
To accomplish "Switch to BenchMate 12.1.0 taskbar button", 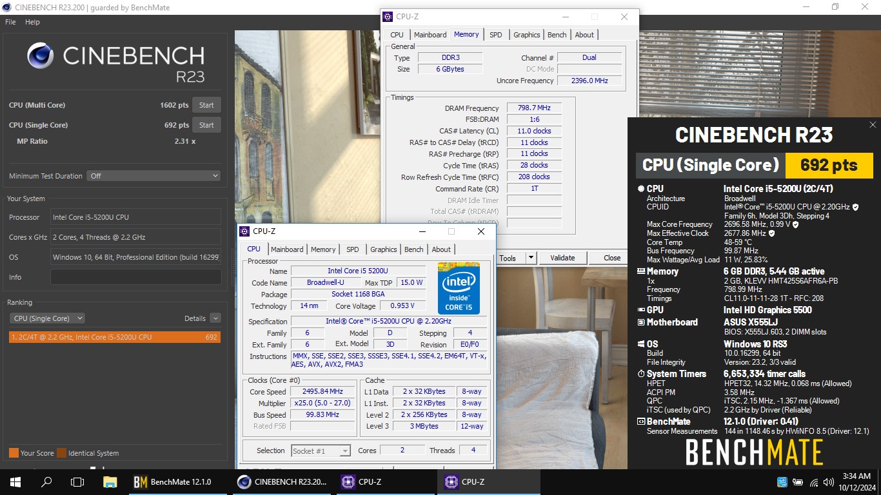I will 178,481.
